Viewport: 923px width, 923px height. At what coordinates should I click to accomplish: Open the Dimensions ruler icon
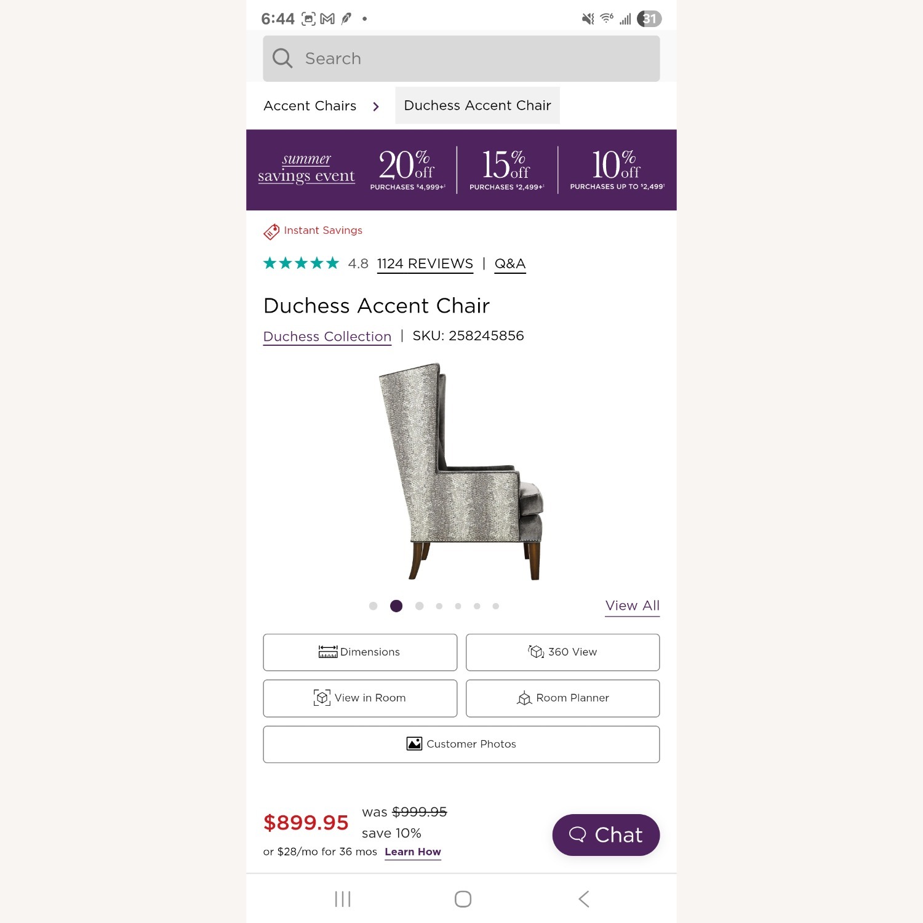328,652
